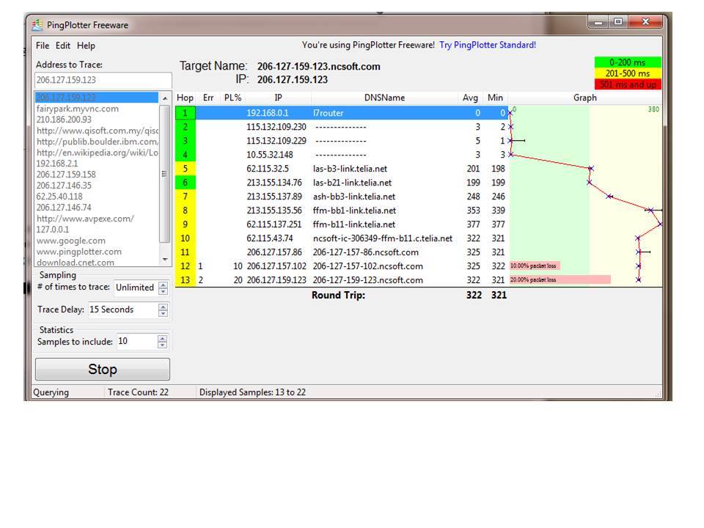Click the Hop column header
This screenshot has height=528, width=704.
[x=185, y=98]
